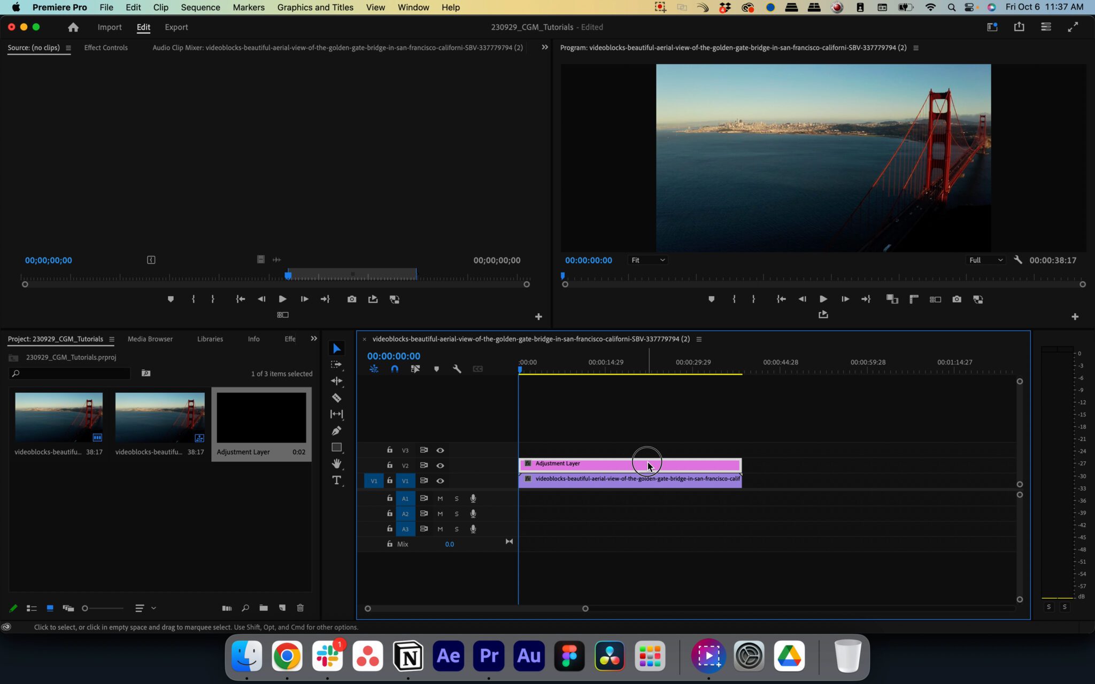The width and height of the screenshot is (1095, 684).
Task: Go to Export workspace
Action: point(176,27)
